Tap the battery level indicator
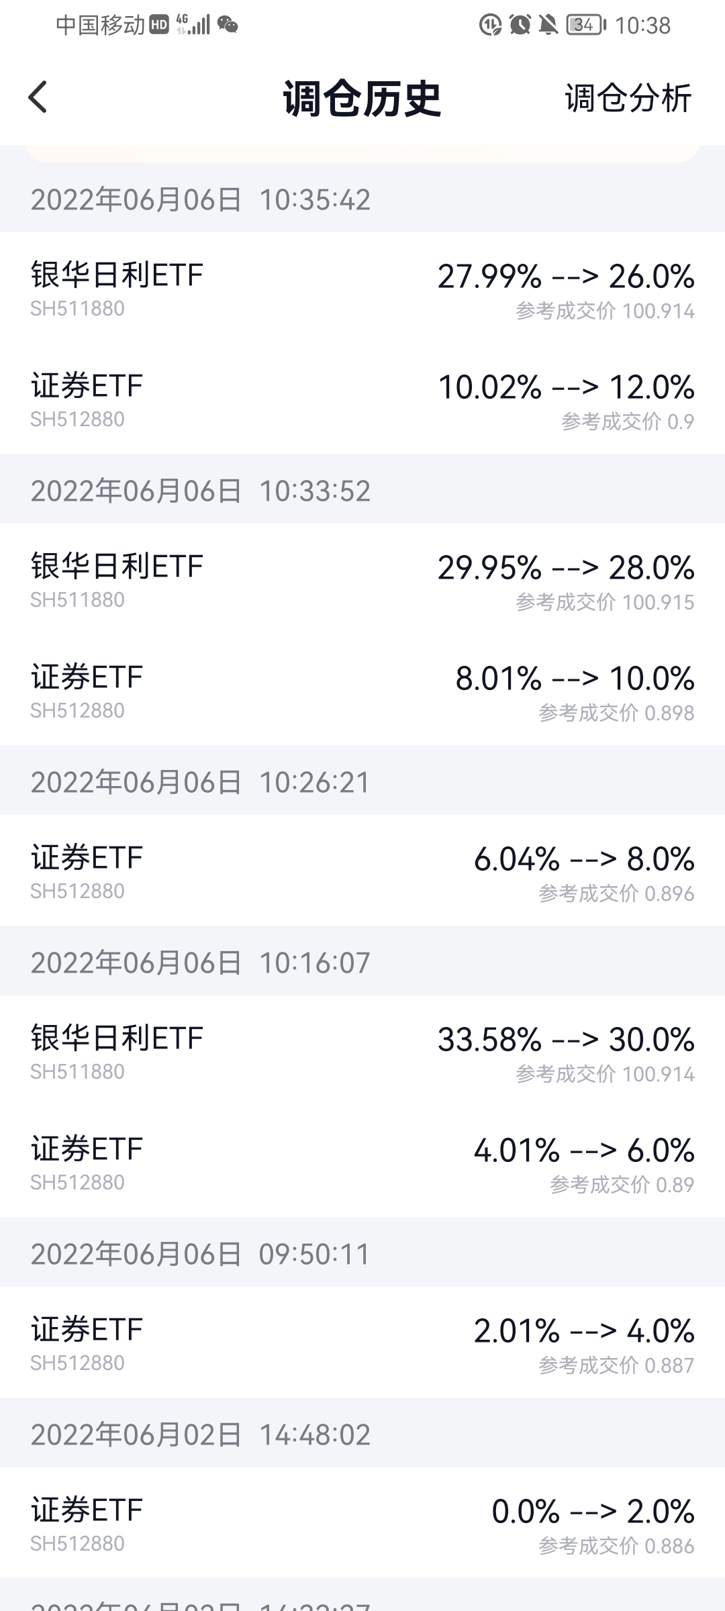 point(586,26)
